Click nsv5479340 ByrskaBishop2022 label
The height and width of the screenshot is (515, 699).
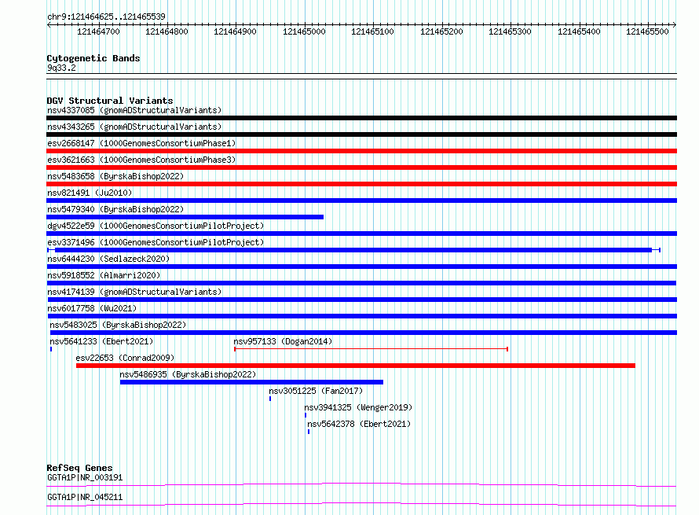pyautogui.click(x=115, y=209)
